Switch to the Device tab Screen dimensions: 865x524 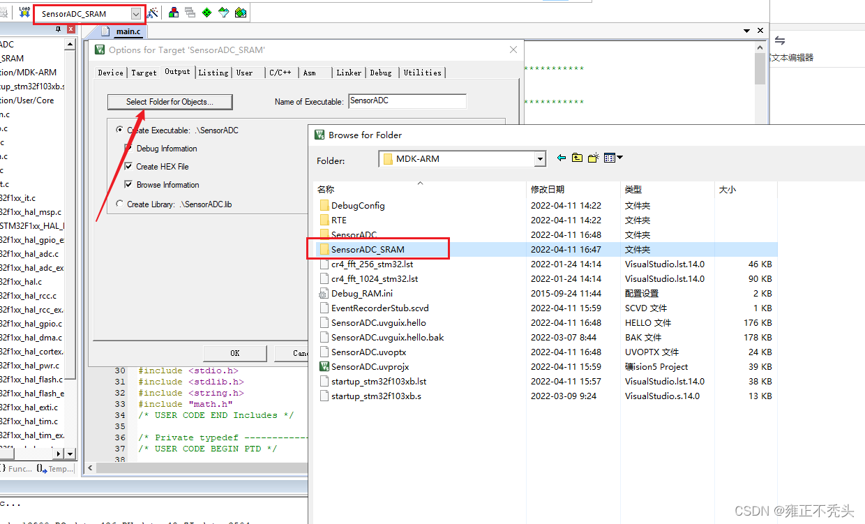(x=110, y=73)
